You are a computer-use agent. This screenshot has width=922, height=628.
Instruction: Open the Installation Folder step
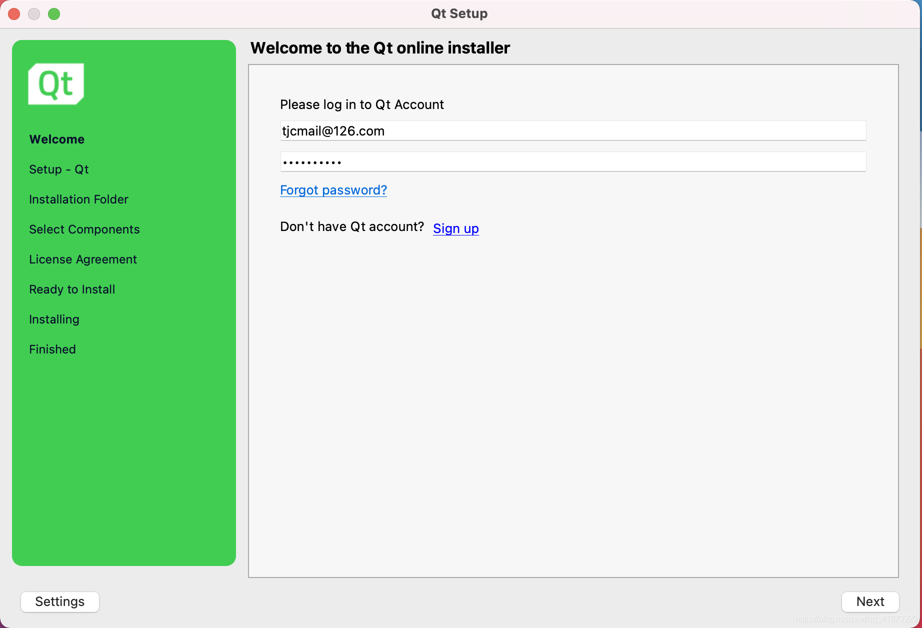click(x=78, y=199)
